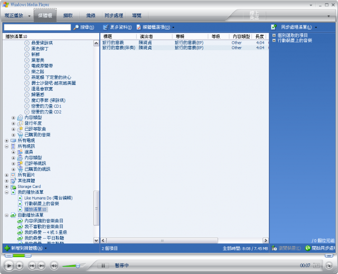Click the 同步處理清單 icon

(x=274, y=27)
